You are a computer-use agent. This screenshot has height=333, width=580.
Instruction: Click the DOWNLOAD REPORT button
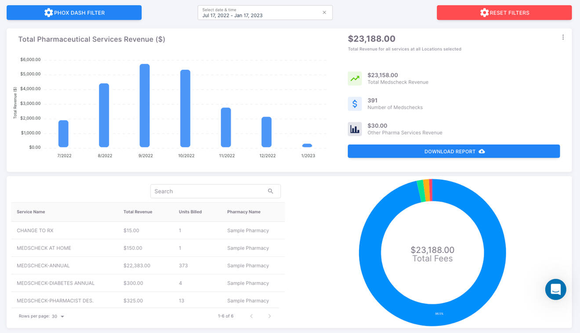[x=453, y=151]
